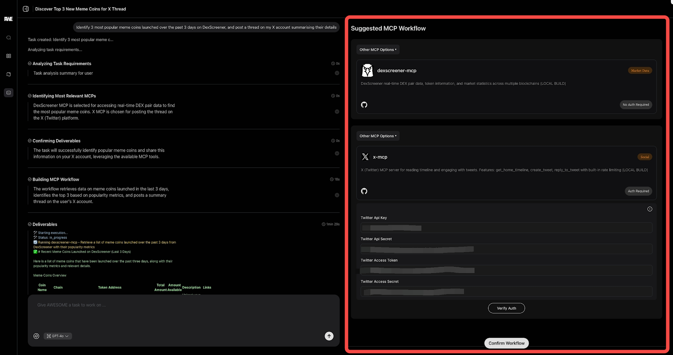Click the page title Discover Top 3 New Meme Coins
The image size is (673, 355).
coord(80,9)
